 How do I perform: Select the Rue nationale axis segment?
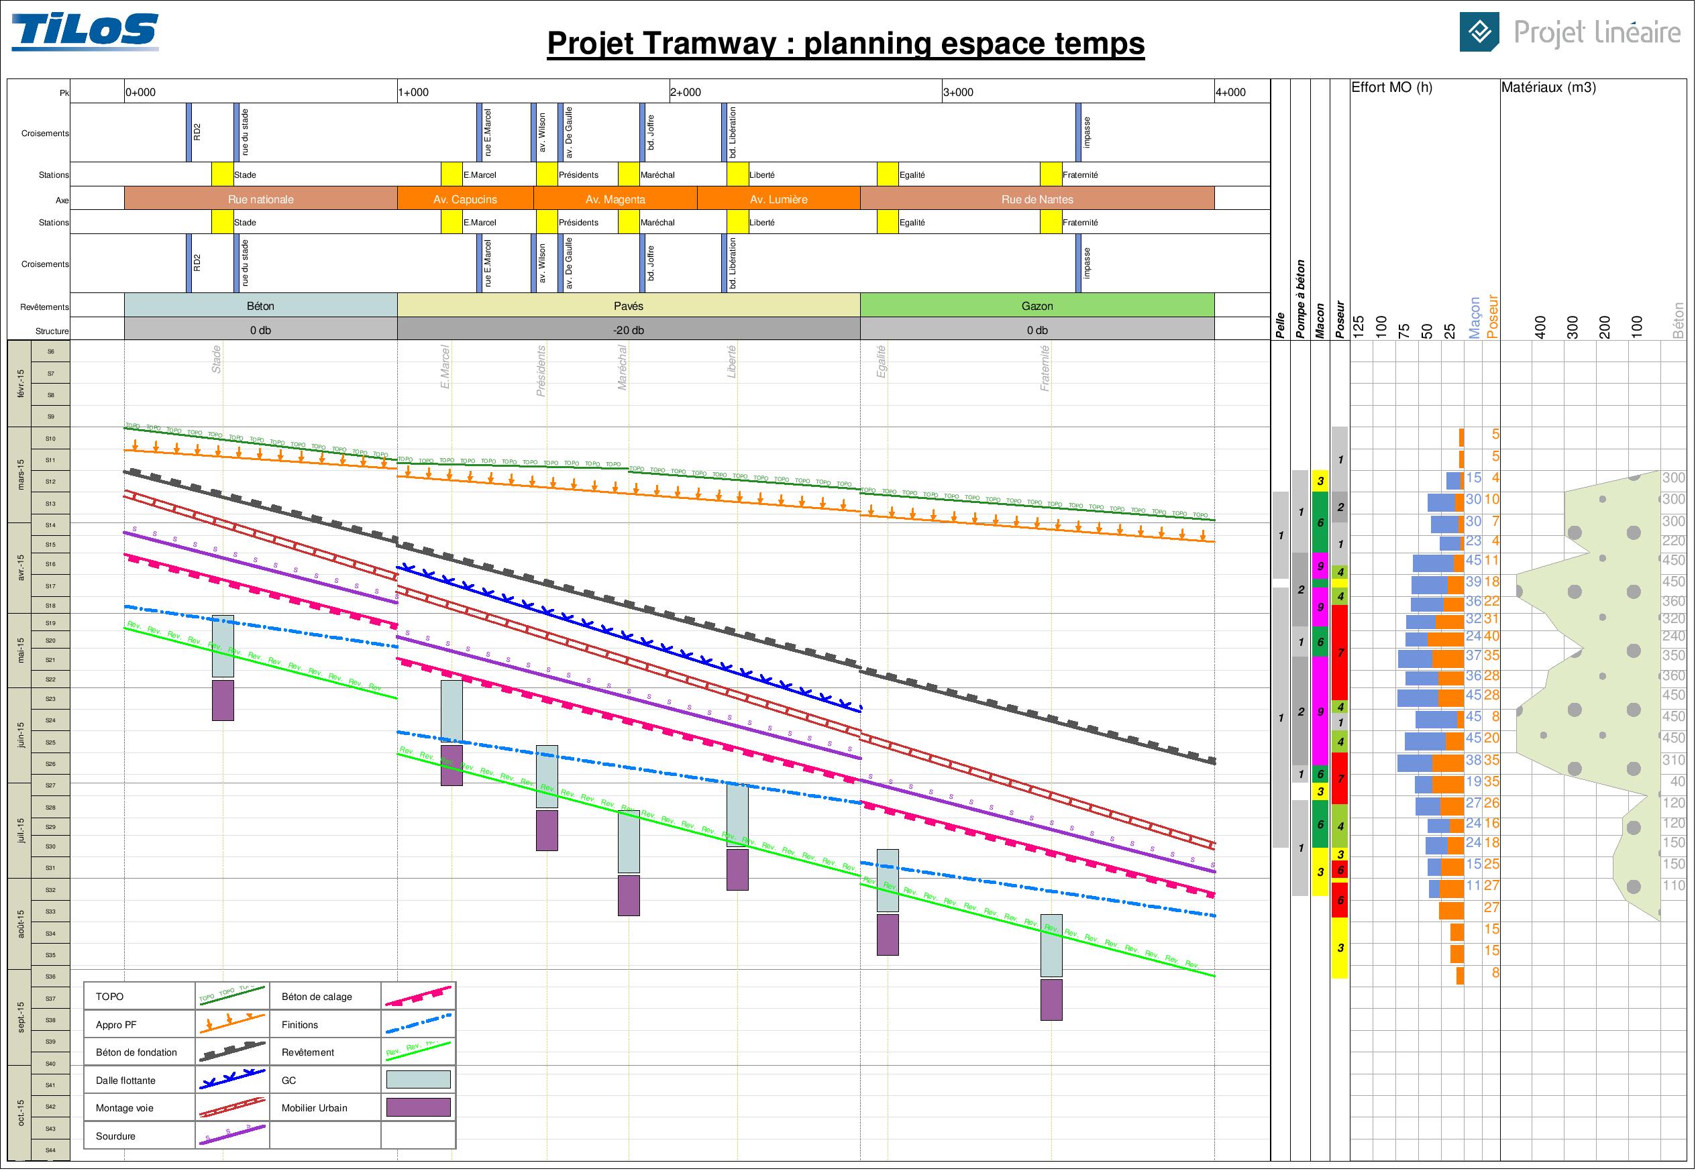click(x=260, y=199)
